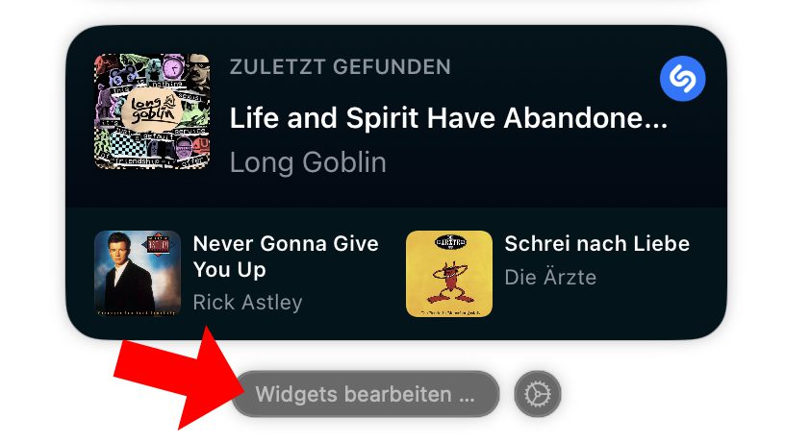
Task: Open the "Schrei nach Liebe" song title
Action: [596, 243]
